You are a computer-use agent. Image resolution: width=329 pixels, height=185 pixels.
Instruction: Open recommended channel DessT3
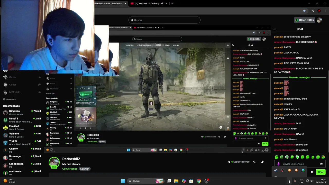pos(22,120)
